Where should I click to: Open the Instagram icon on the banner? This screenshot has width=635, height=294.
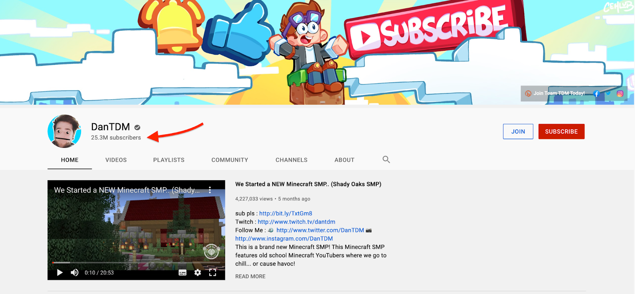pos(620,94)
